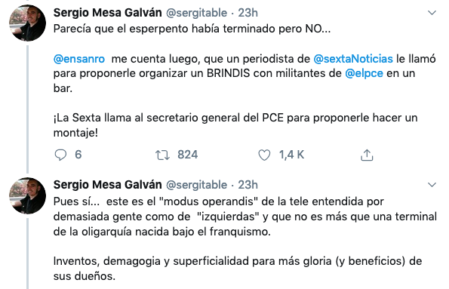Open second tweet text about modus operandis
The height and width of the screenshot is (289, 449).
coord(244,238)
